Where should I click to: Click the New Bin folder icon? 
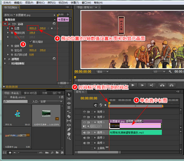pos(57,152)
